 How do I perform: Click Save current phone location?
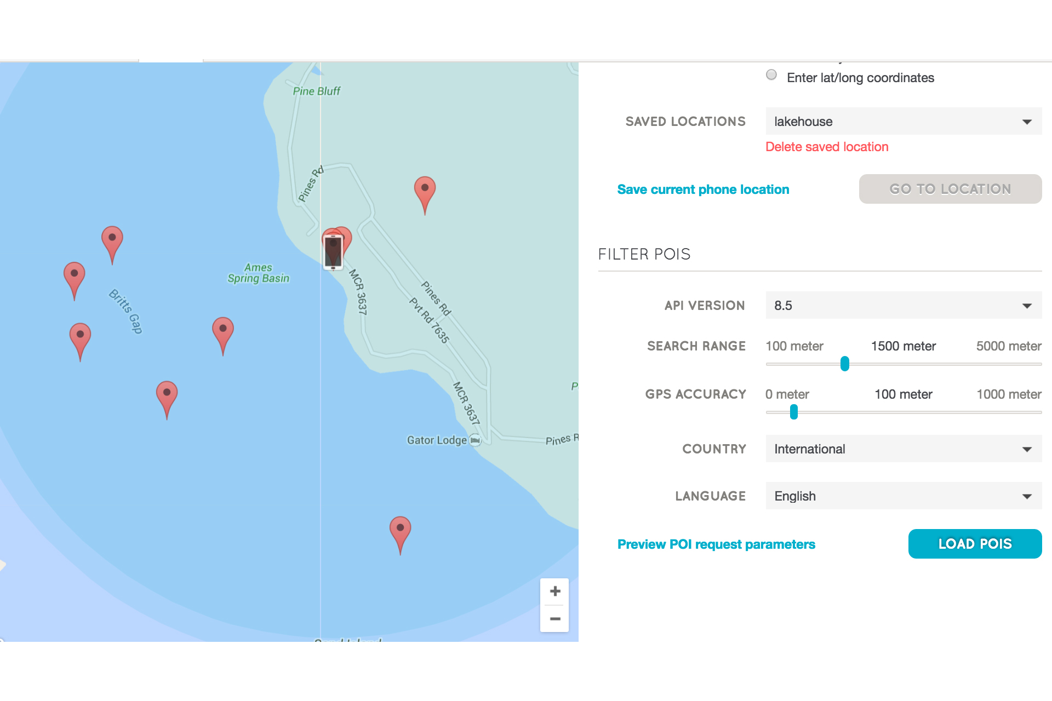[703, 189]
